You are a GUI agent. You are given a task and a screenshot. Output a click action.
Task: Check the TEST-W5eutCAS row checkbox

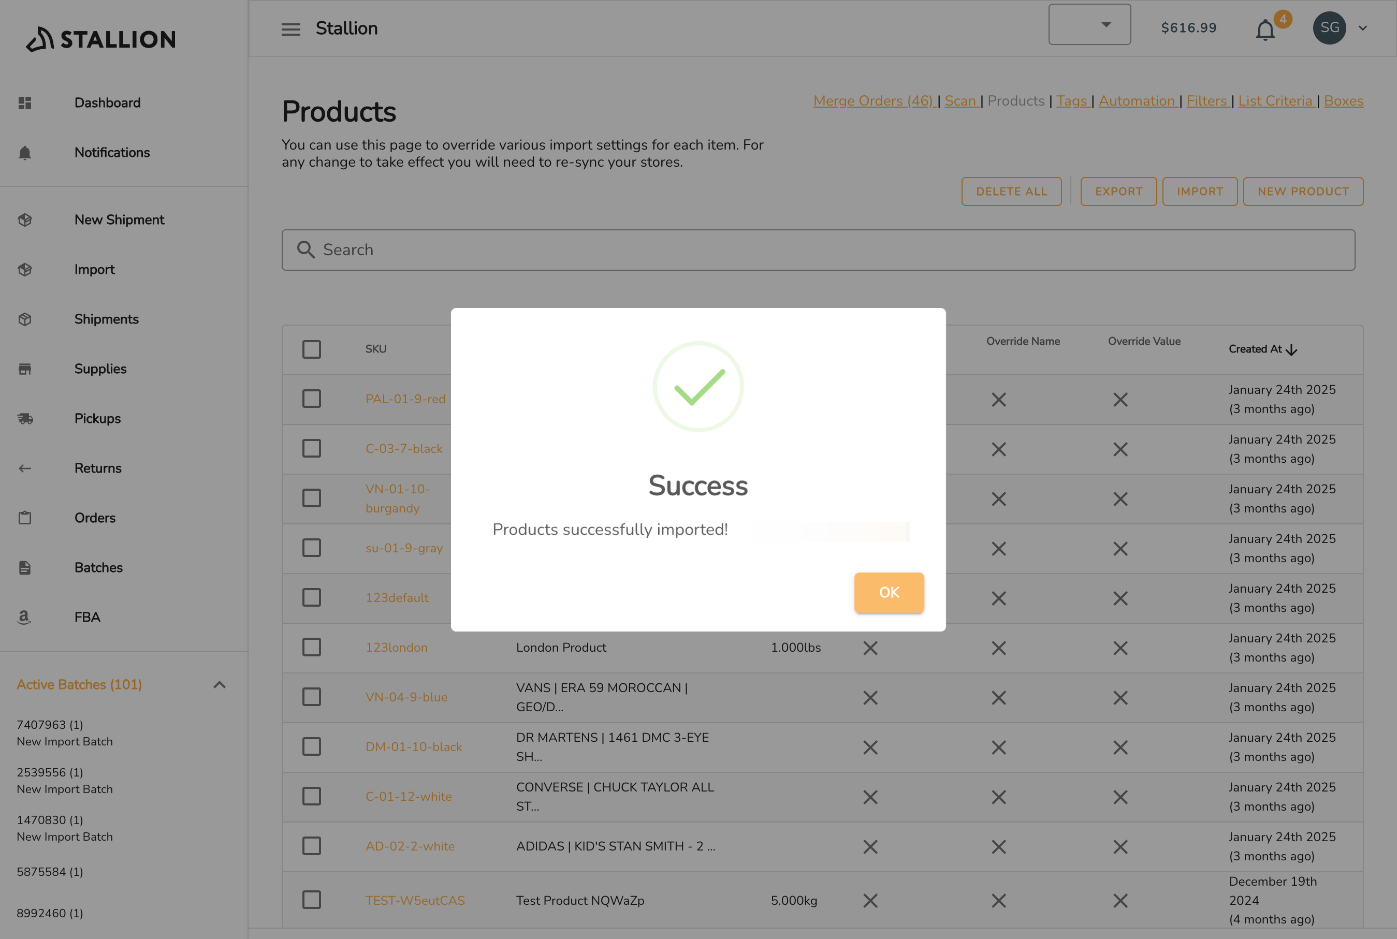(312, 900)
